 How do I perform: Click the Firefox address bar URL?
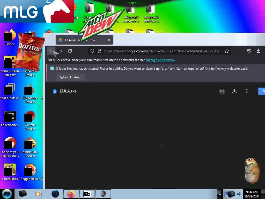(x=162, y=51)
